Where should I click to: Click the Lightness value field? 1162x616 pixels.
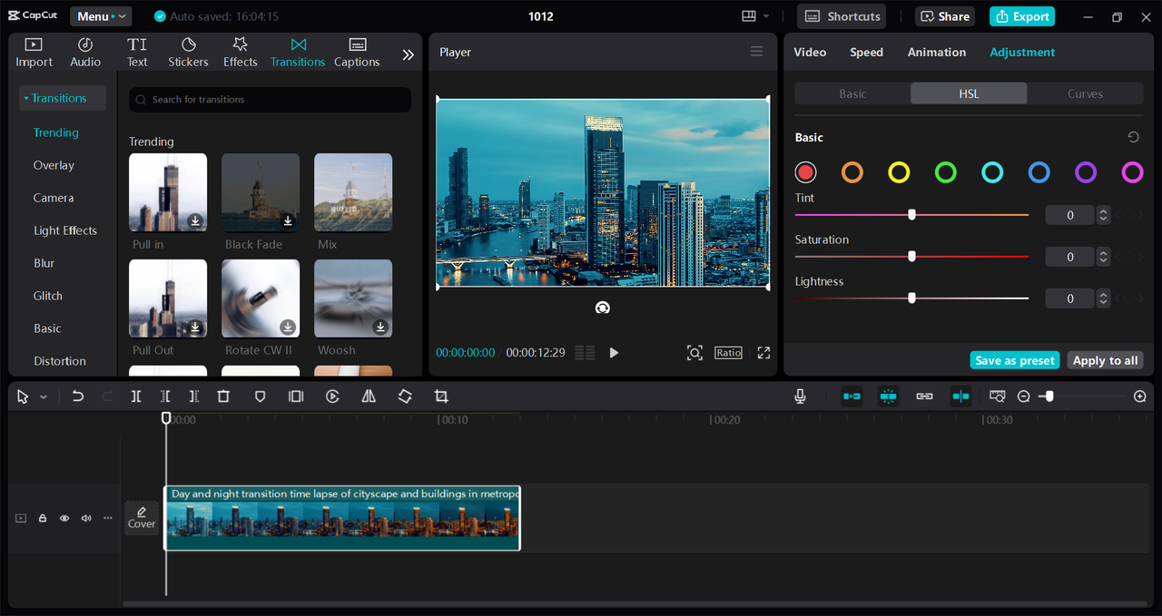(1070, 298)
